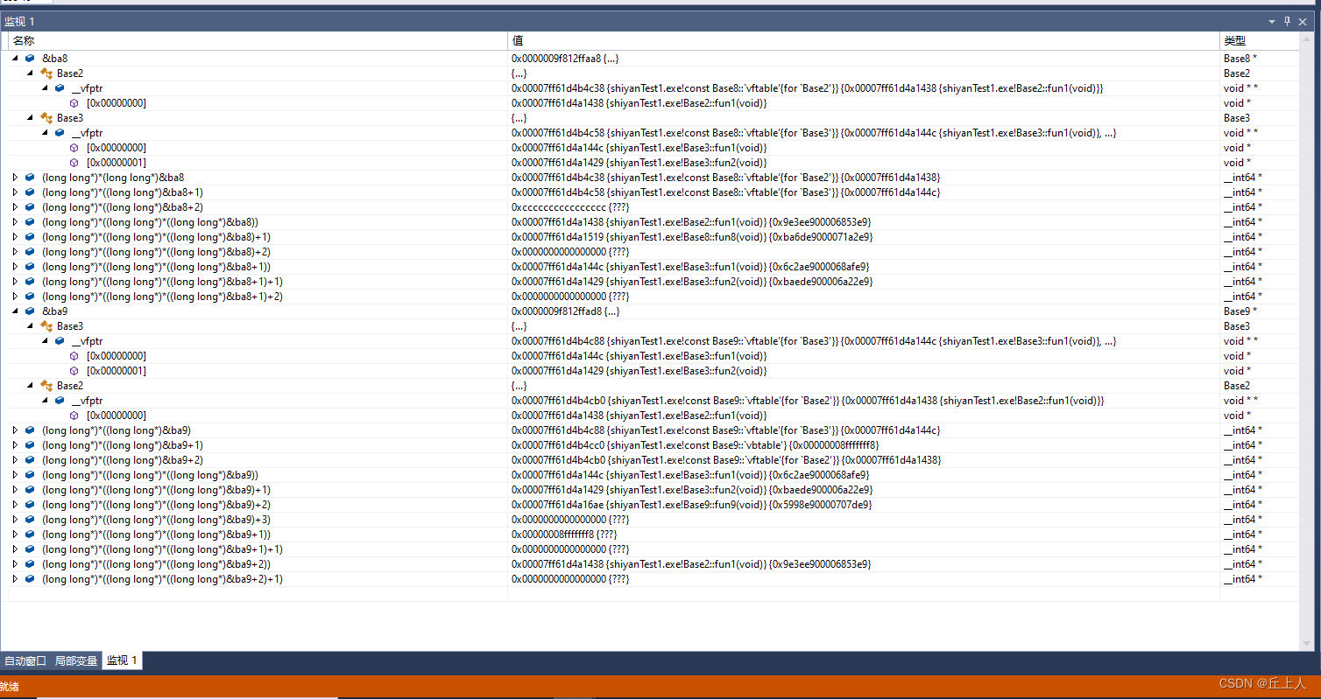Click the 名称 column header
Image resolution: width=1321 pixels, height=699 pixels.
coord(25,40)
